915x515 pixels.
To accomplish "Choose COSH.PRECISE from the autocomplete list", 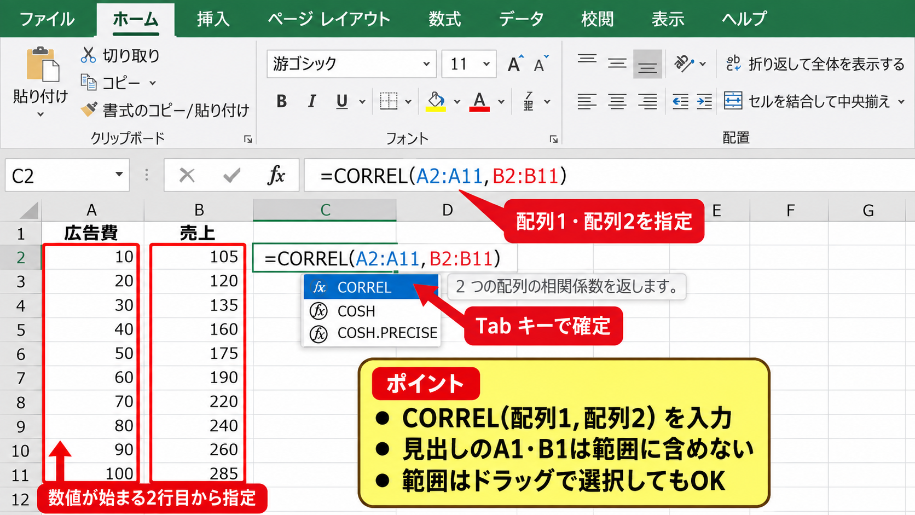I will (x=370, y=333).
